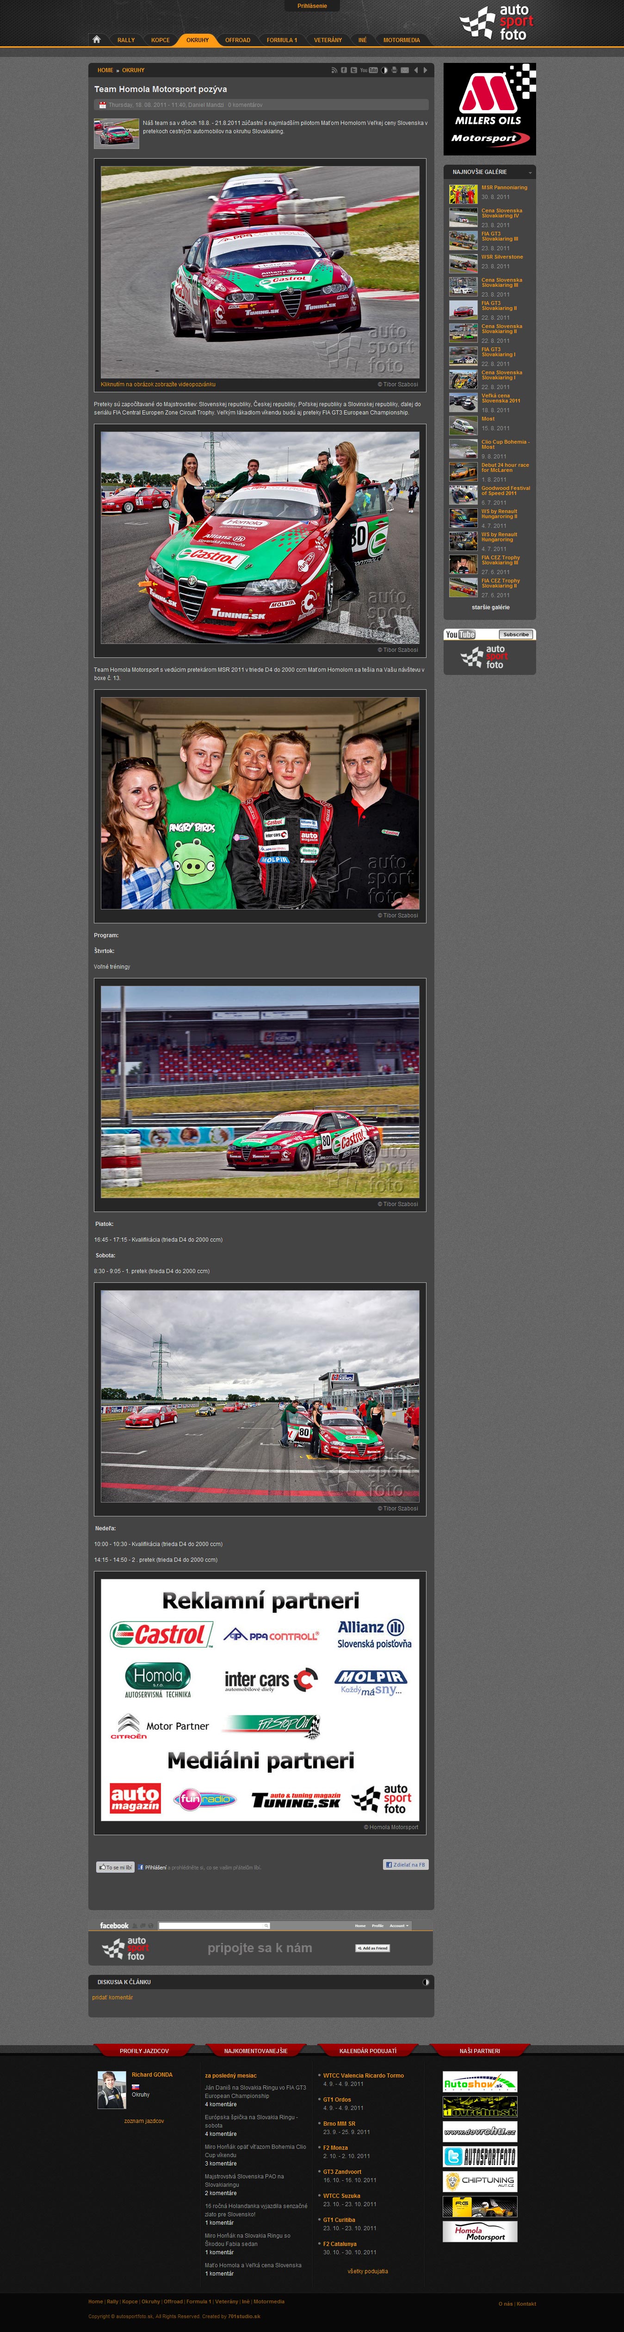Go to next article with right arrow
Image resolution: width=624 pixels, height=2332 pixels.
click(x=425, y=70)
